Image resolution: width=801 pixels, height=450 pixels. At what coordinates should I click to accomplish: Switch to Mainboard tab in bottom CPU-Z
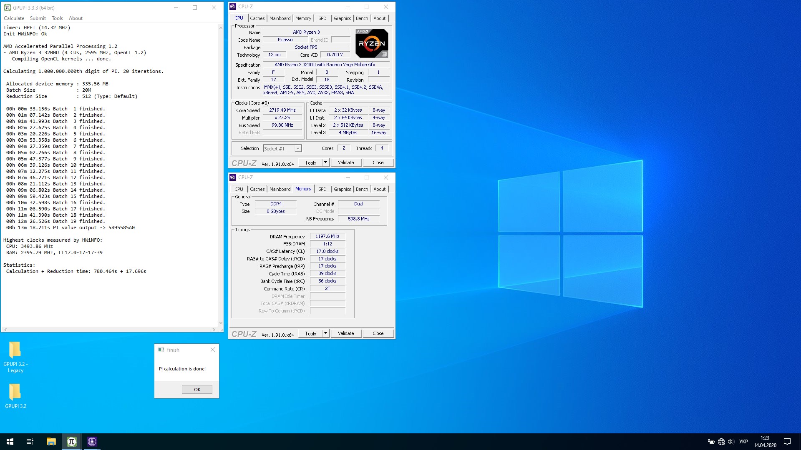(280, 189)
